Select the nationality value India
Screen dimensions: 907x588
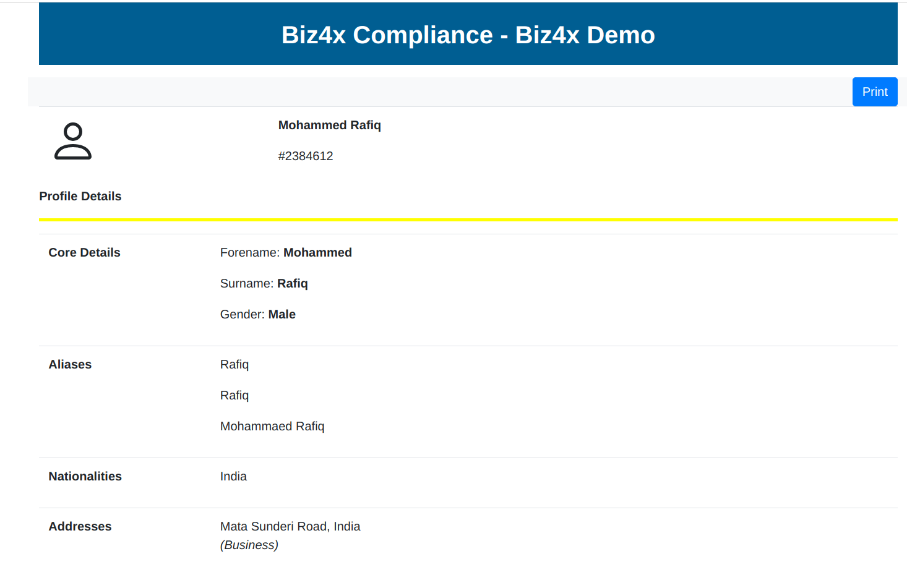[x=233, y=476]
